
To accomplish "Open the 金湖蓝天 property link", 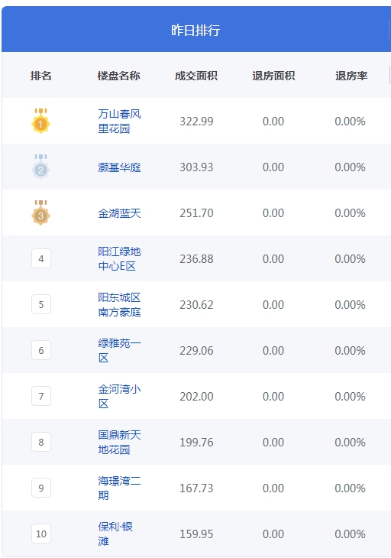I will click(x=119, y=212).
